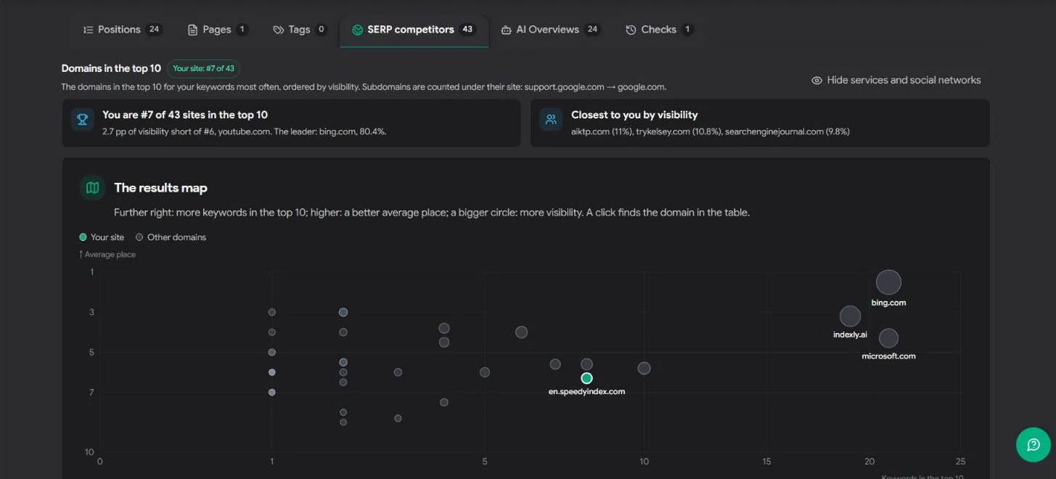Click the 'Average place' axis label
Image resolution: width=1056 pixels, height=479 pixels.
click(107, 255)
